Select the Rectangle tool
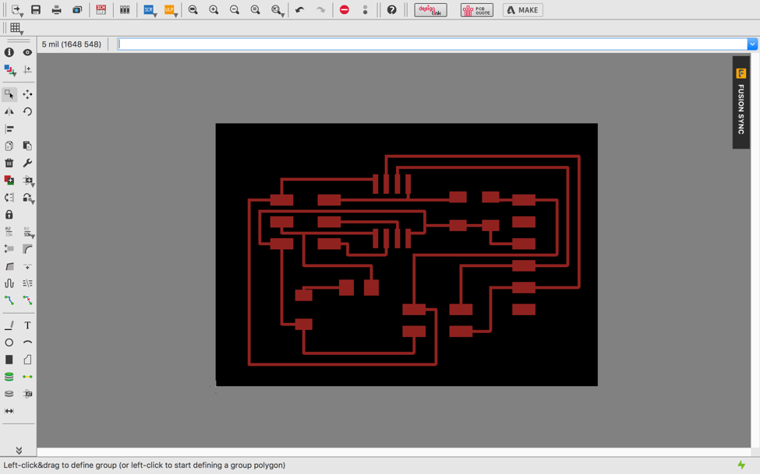 coord(9,360)
